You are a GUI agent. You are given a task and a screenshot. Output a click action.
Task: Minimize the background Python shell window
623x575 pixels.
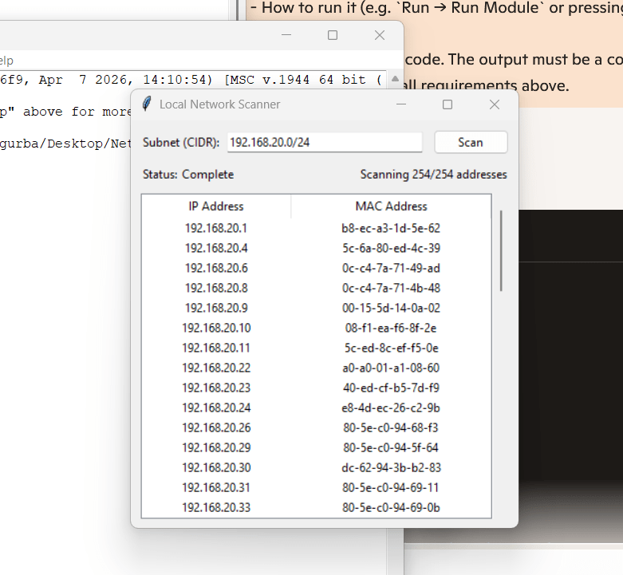tap(286, 35)
